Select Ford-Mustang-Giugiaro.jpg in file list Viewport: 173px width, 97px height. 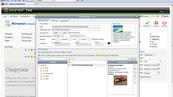click(82, 65)
